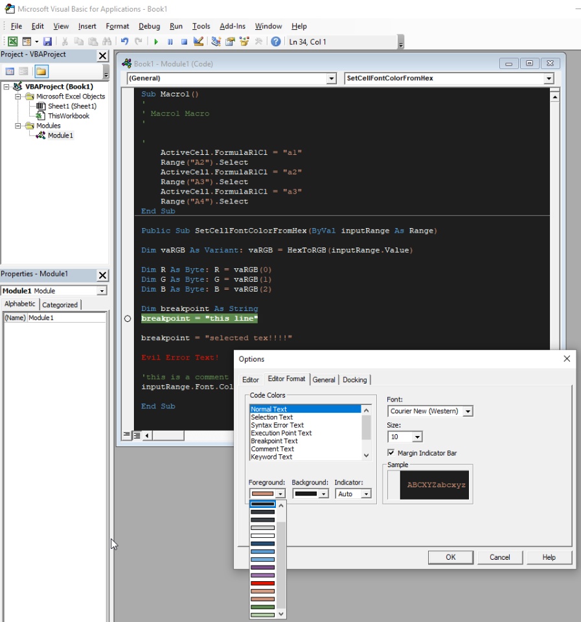581x622 pixels.
Task: Click View Object icon in Project panel
Action: click(24, 71)
